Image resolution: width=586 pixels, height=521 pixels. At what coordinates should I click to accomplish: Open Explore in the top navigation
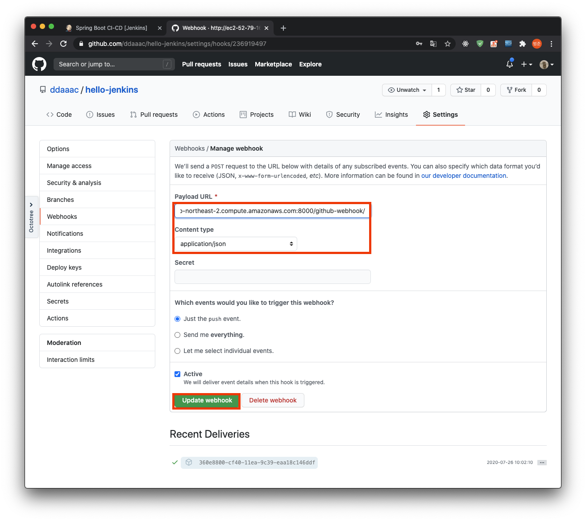[x=310, y=64]
